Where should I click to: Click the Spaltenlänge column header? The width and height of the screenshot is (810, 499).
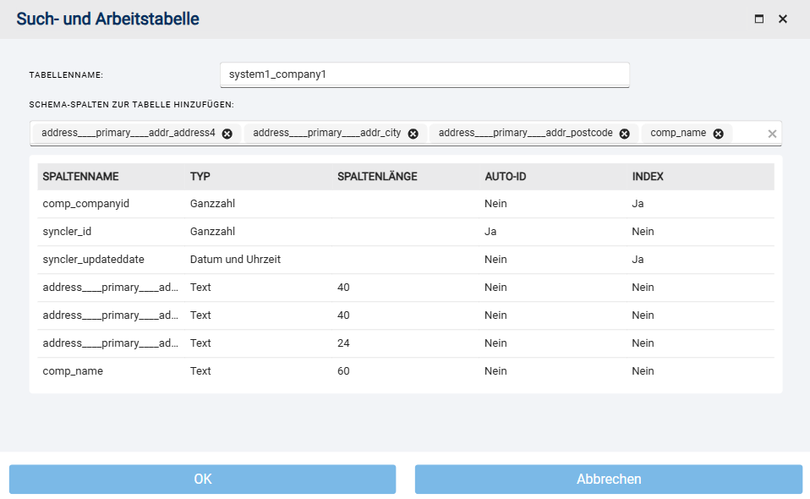click(377, 177)
